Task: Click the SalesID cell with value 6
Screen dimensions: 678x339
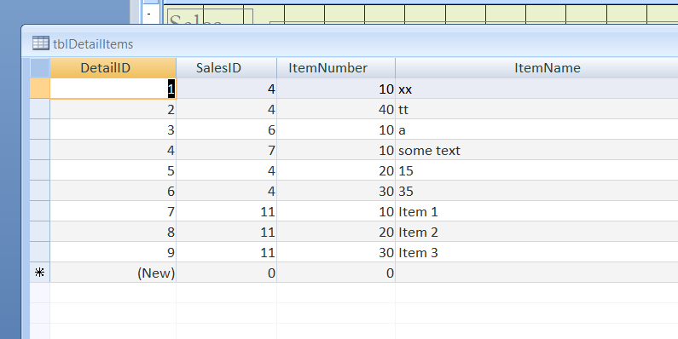Action: tap(227, 129)
